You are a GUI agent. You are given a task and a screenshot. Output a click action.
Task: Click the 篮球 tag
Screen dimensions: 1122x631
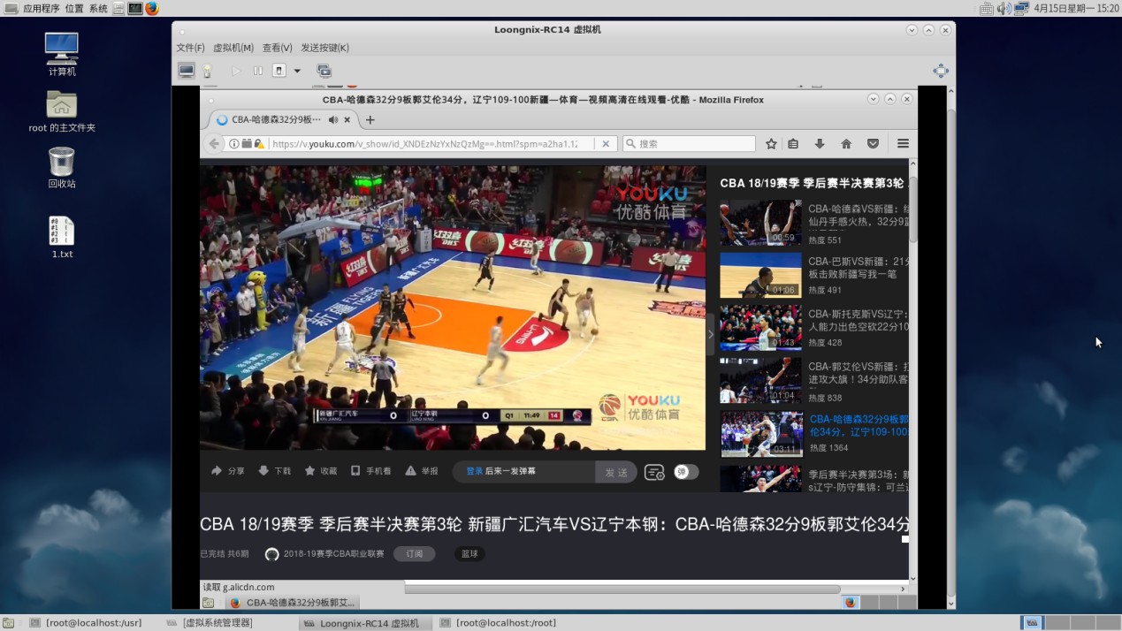[x=469, y=554]
